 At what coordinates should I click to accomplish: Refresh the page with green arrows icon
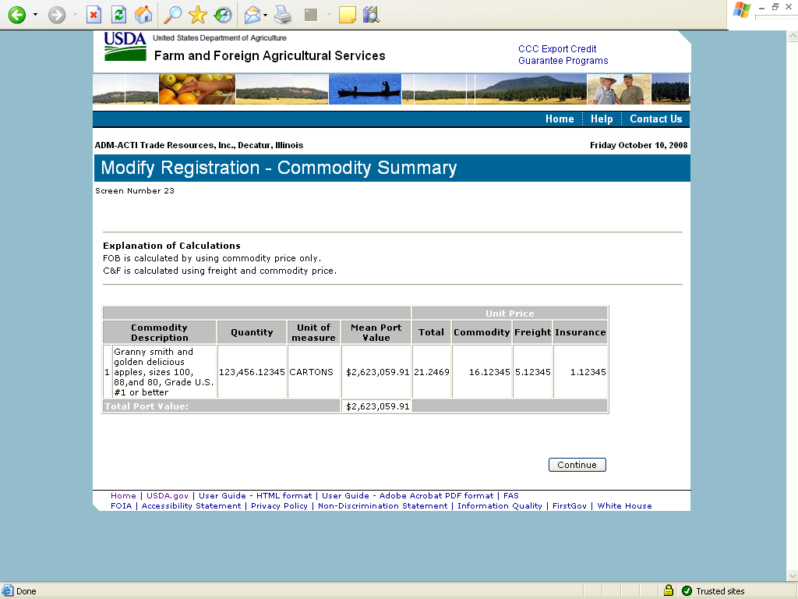118,15
